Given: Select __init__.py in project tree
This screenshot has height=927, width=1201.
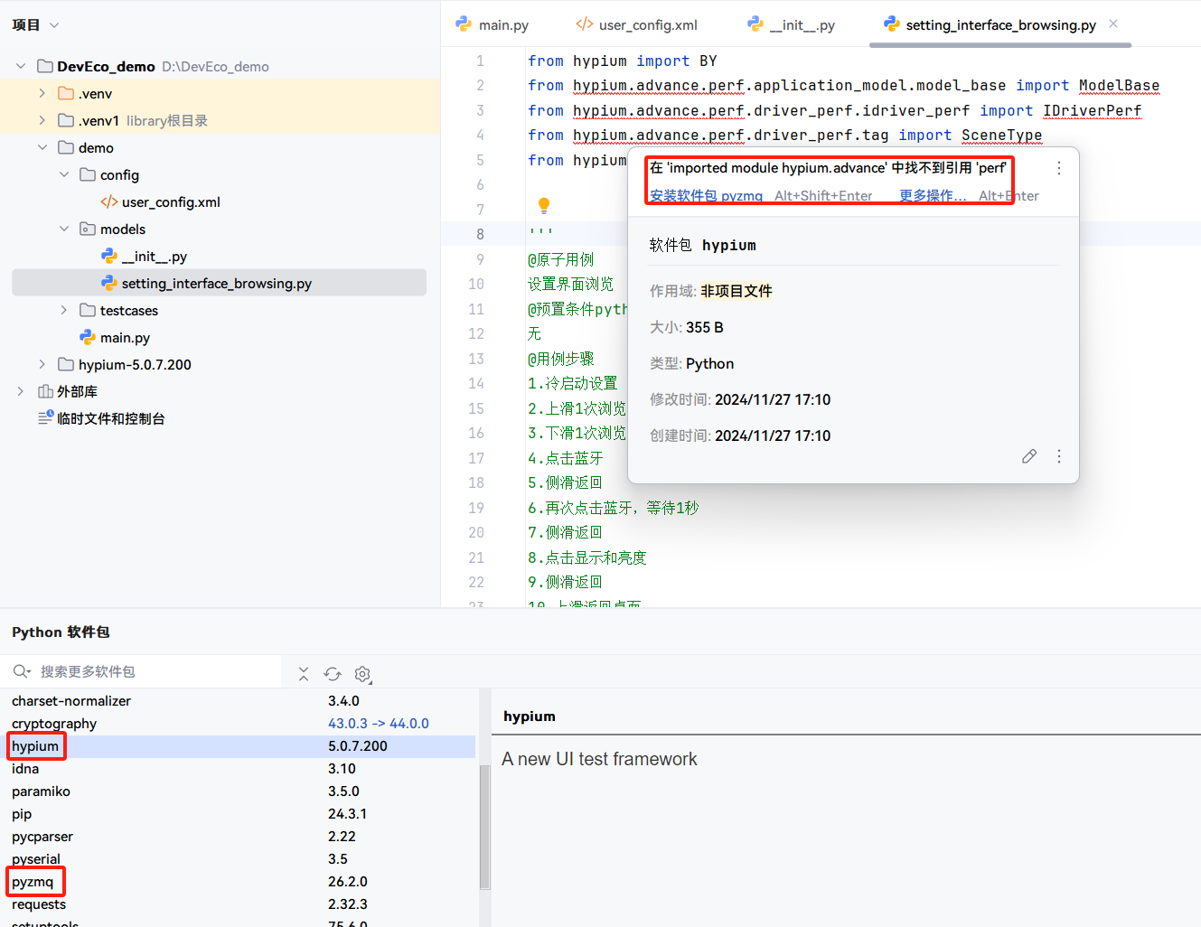Looking at the screenshot, I should [x=155, y=256].
